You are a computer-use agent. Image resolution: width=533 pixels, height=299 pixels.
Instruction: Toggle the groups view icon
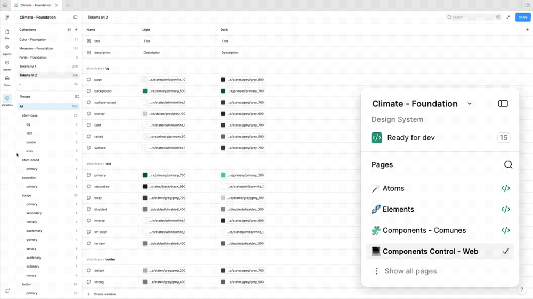pos(76,97)
